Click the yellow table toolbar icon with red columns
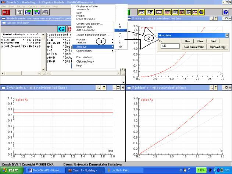 167,12
